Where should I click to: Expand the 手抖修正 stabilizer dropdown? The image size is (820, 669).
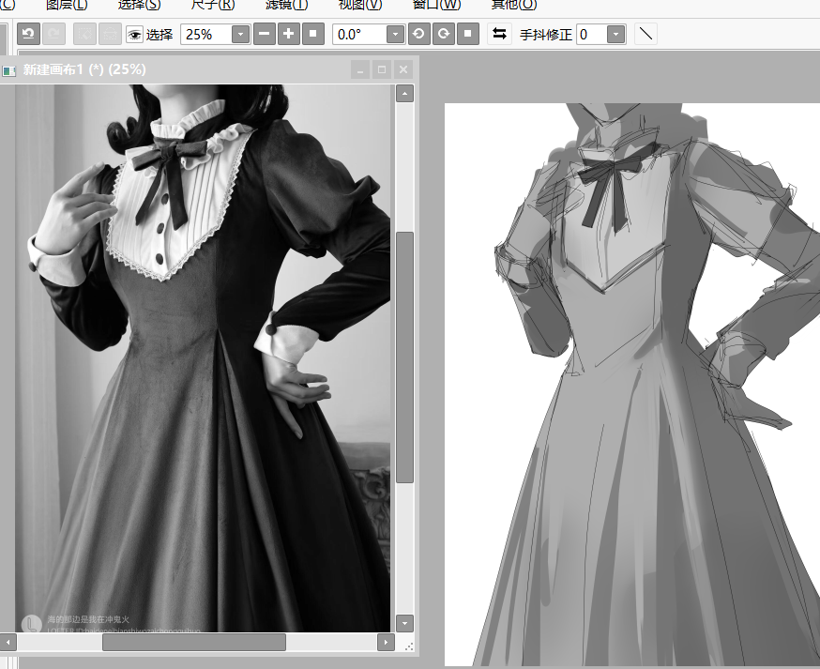pos(615,35)
